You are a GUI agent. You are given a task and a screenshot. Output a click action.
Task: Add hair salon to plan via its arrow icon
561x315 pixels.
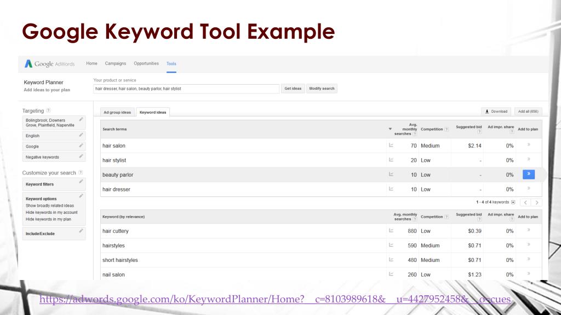(x=529, y=144)
